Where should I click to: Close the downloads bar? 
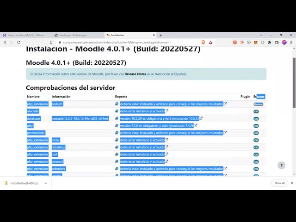292,183
